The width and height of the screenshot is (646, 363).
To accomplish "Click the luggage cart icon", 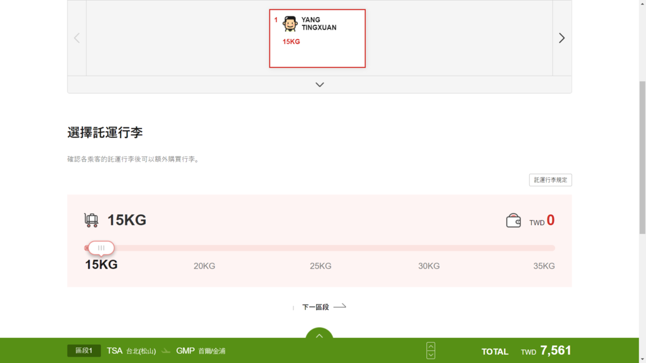I will point(91,220).
